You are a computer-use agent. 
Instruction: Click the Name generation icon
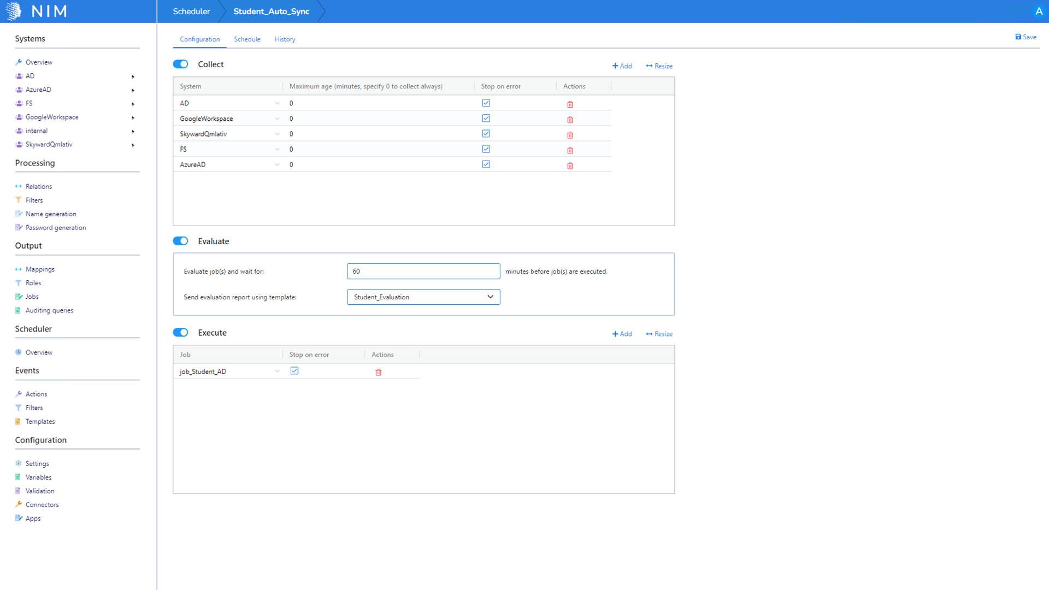(x=19, y=214)
